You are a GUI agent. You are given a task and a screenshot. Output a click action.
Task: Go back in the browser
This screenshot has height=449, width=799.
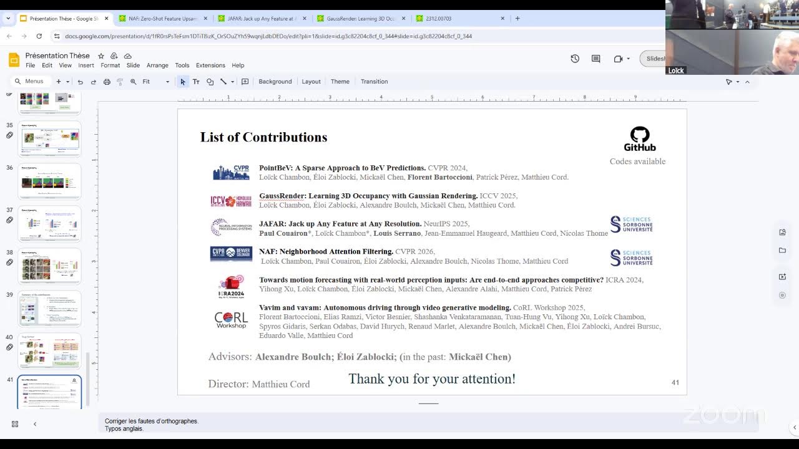pyautogui.click(x=9, y=36)
